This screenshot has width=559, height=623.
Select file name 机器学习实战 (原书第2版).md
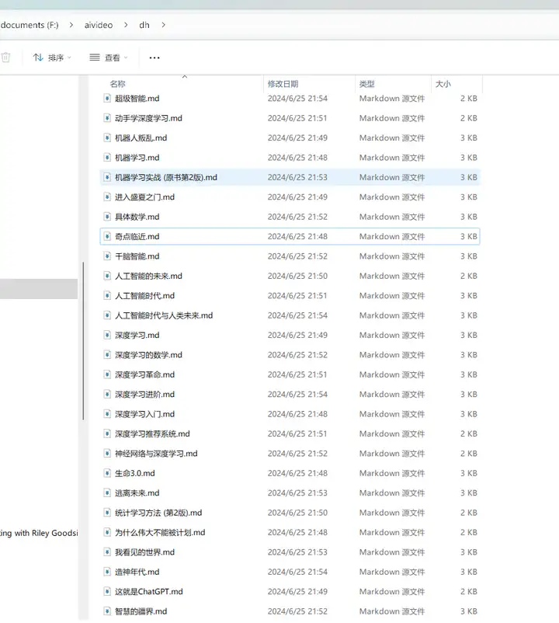click(166, 177)
